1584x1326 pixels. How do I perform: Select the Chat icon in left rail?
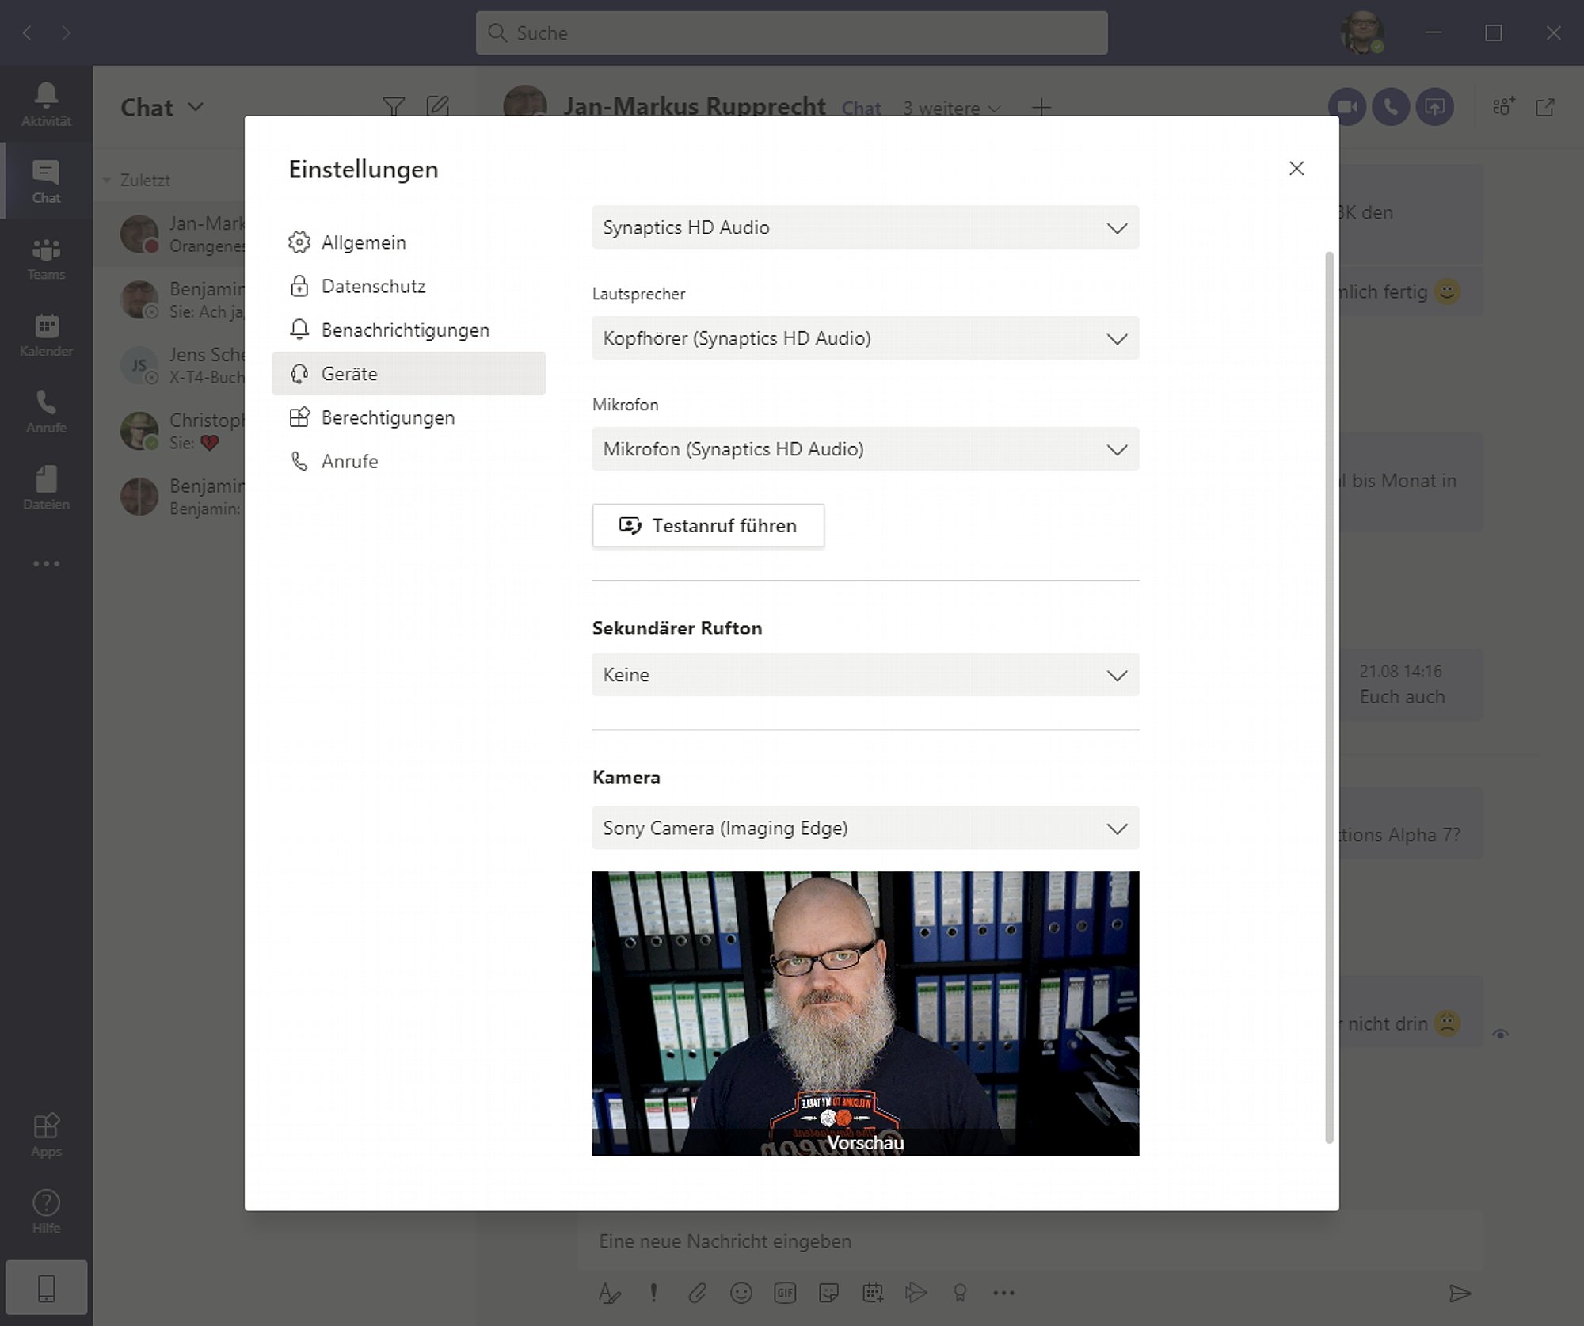coord(46,181)
